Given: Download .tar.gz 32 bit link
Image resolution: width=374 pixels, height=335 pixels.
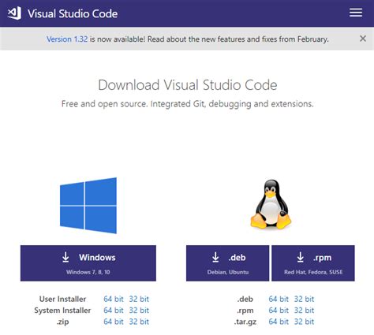Looking at the screenshot, I should (x=304, y=322).
